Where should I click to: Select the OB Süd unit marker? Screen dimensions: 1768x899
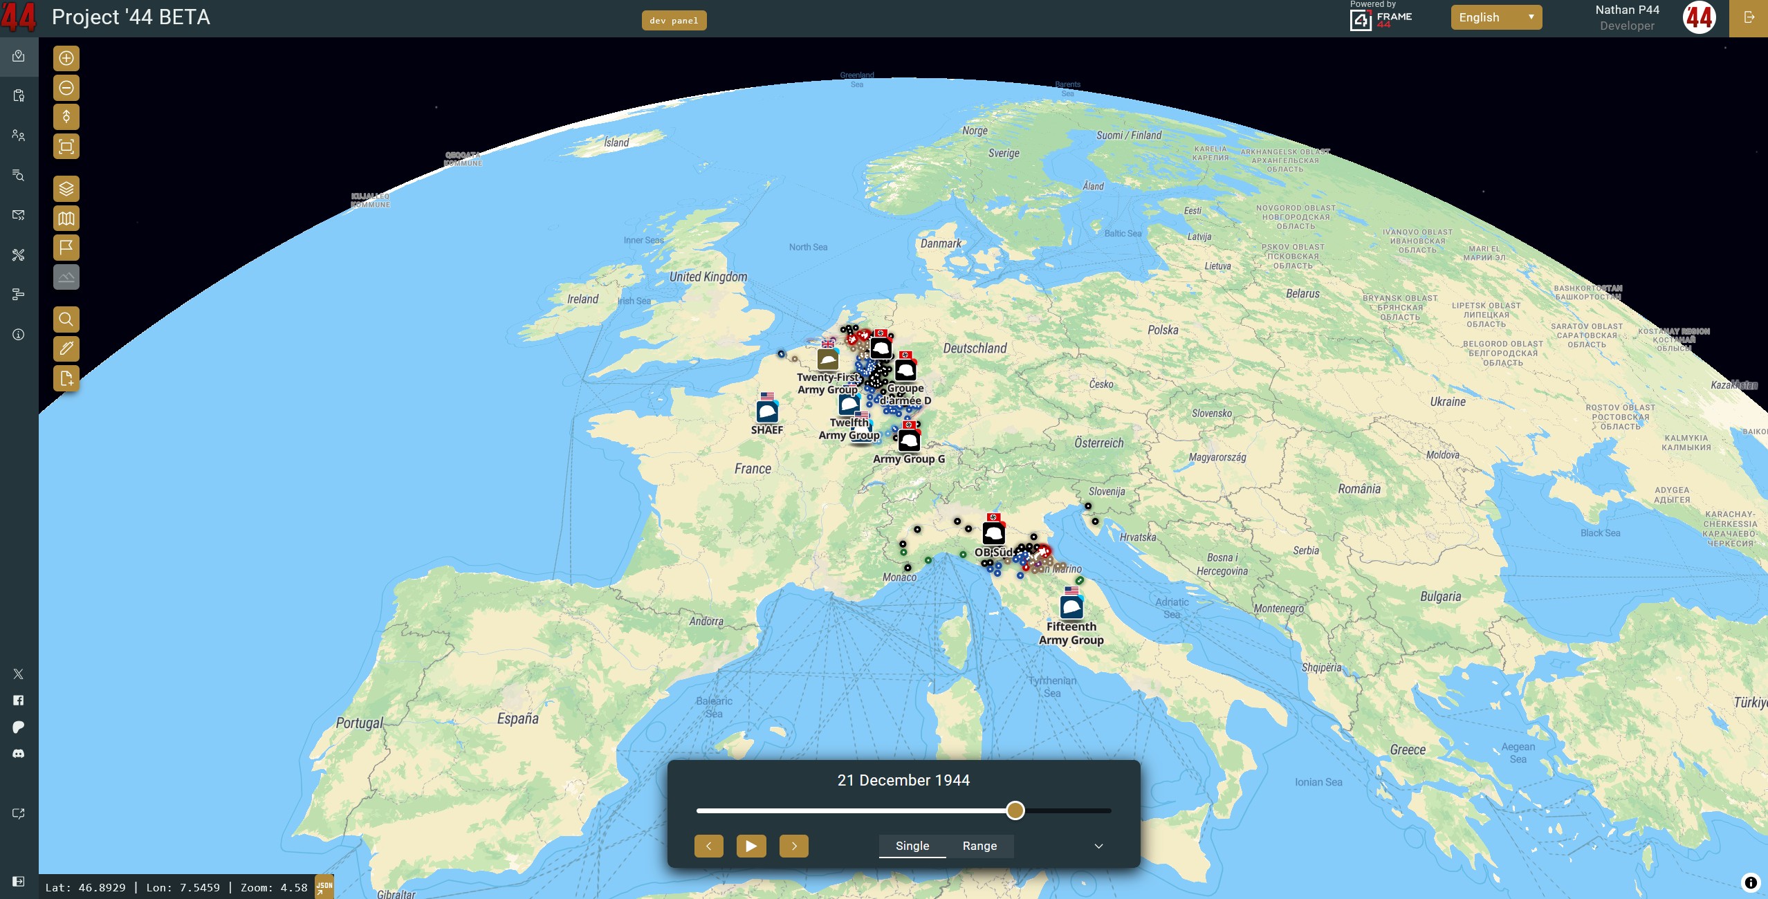[x=994, y=532]
